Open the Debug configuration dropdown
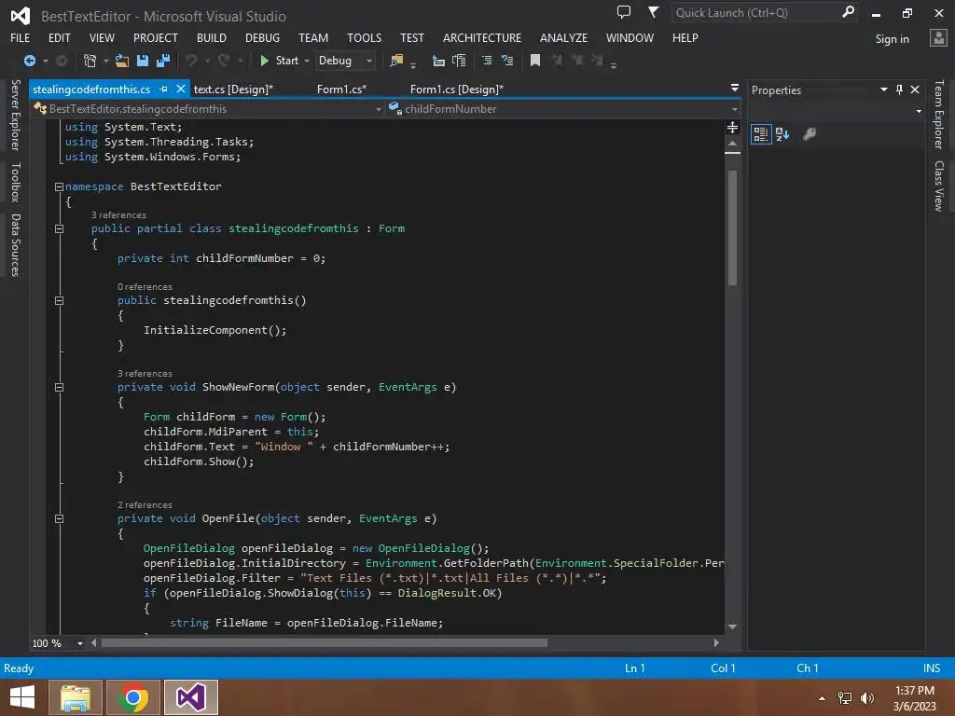The width and height of the screenshot is (955, 716). pyautogui.click(x=345, y=61)
